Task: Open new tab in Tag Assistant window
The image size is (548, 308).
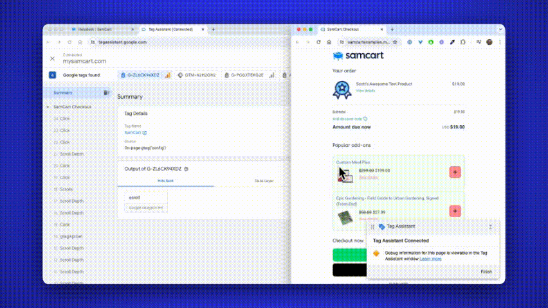Action: pyautogui.click(x=214, y=30)
